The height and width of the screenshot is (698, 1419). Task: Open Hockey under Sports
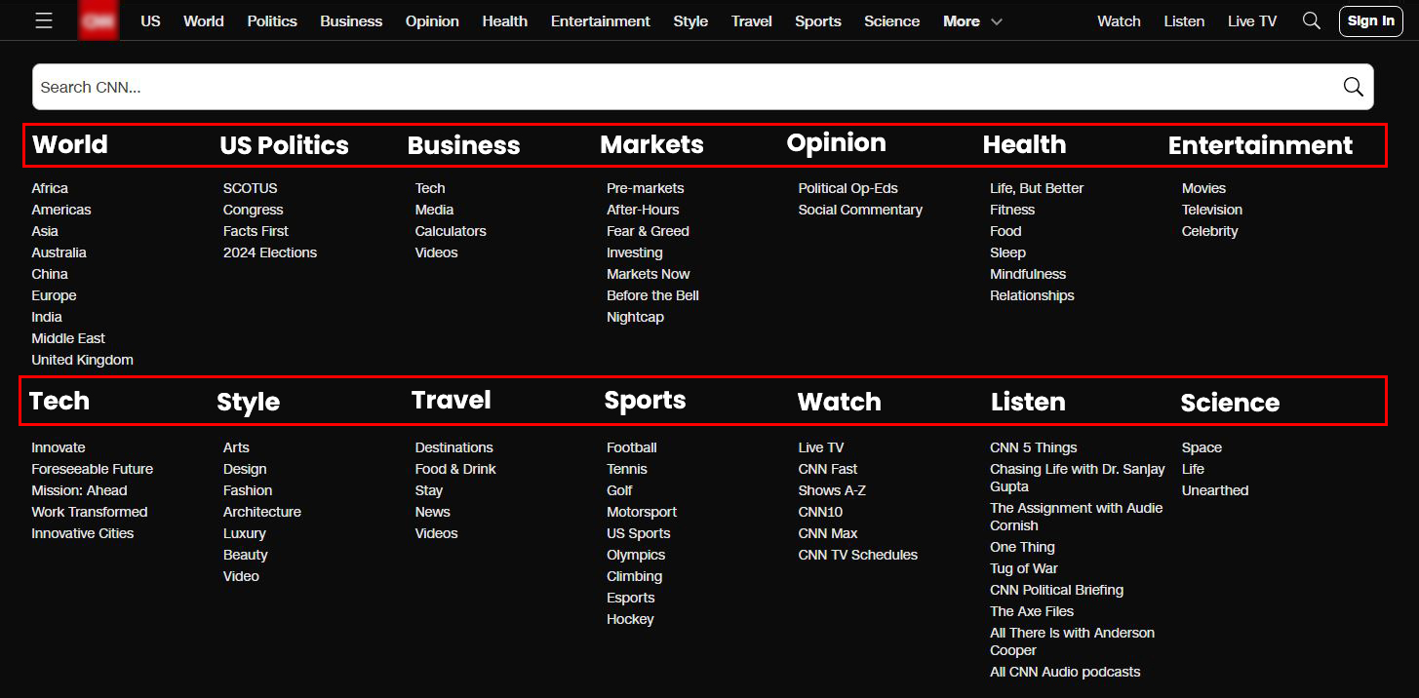coord(630,619)
